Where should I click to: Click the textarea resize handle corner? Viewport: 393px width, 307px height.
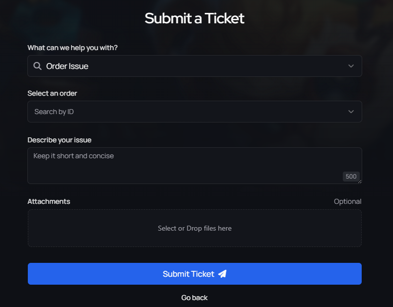tap(360, 182)
